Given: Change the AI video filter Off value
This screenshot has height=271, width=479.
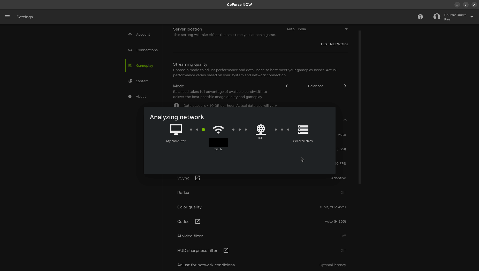Looking at the screenshot, I should (343, 236).
